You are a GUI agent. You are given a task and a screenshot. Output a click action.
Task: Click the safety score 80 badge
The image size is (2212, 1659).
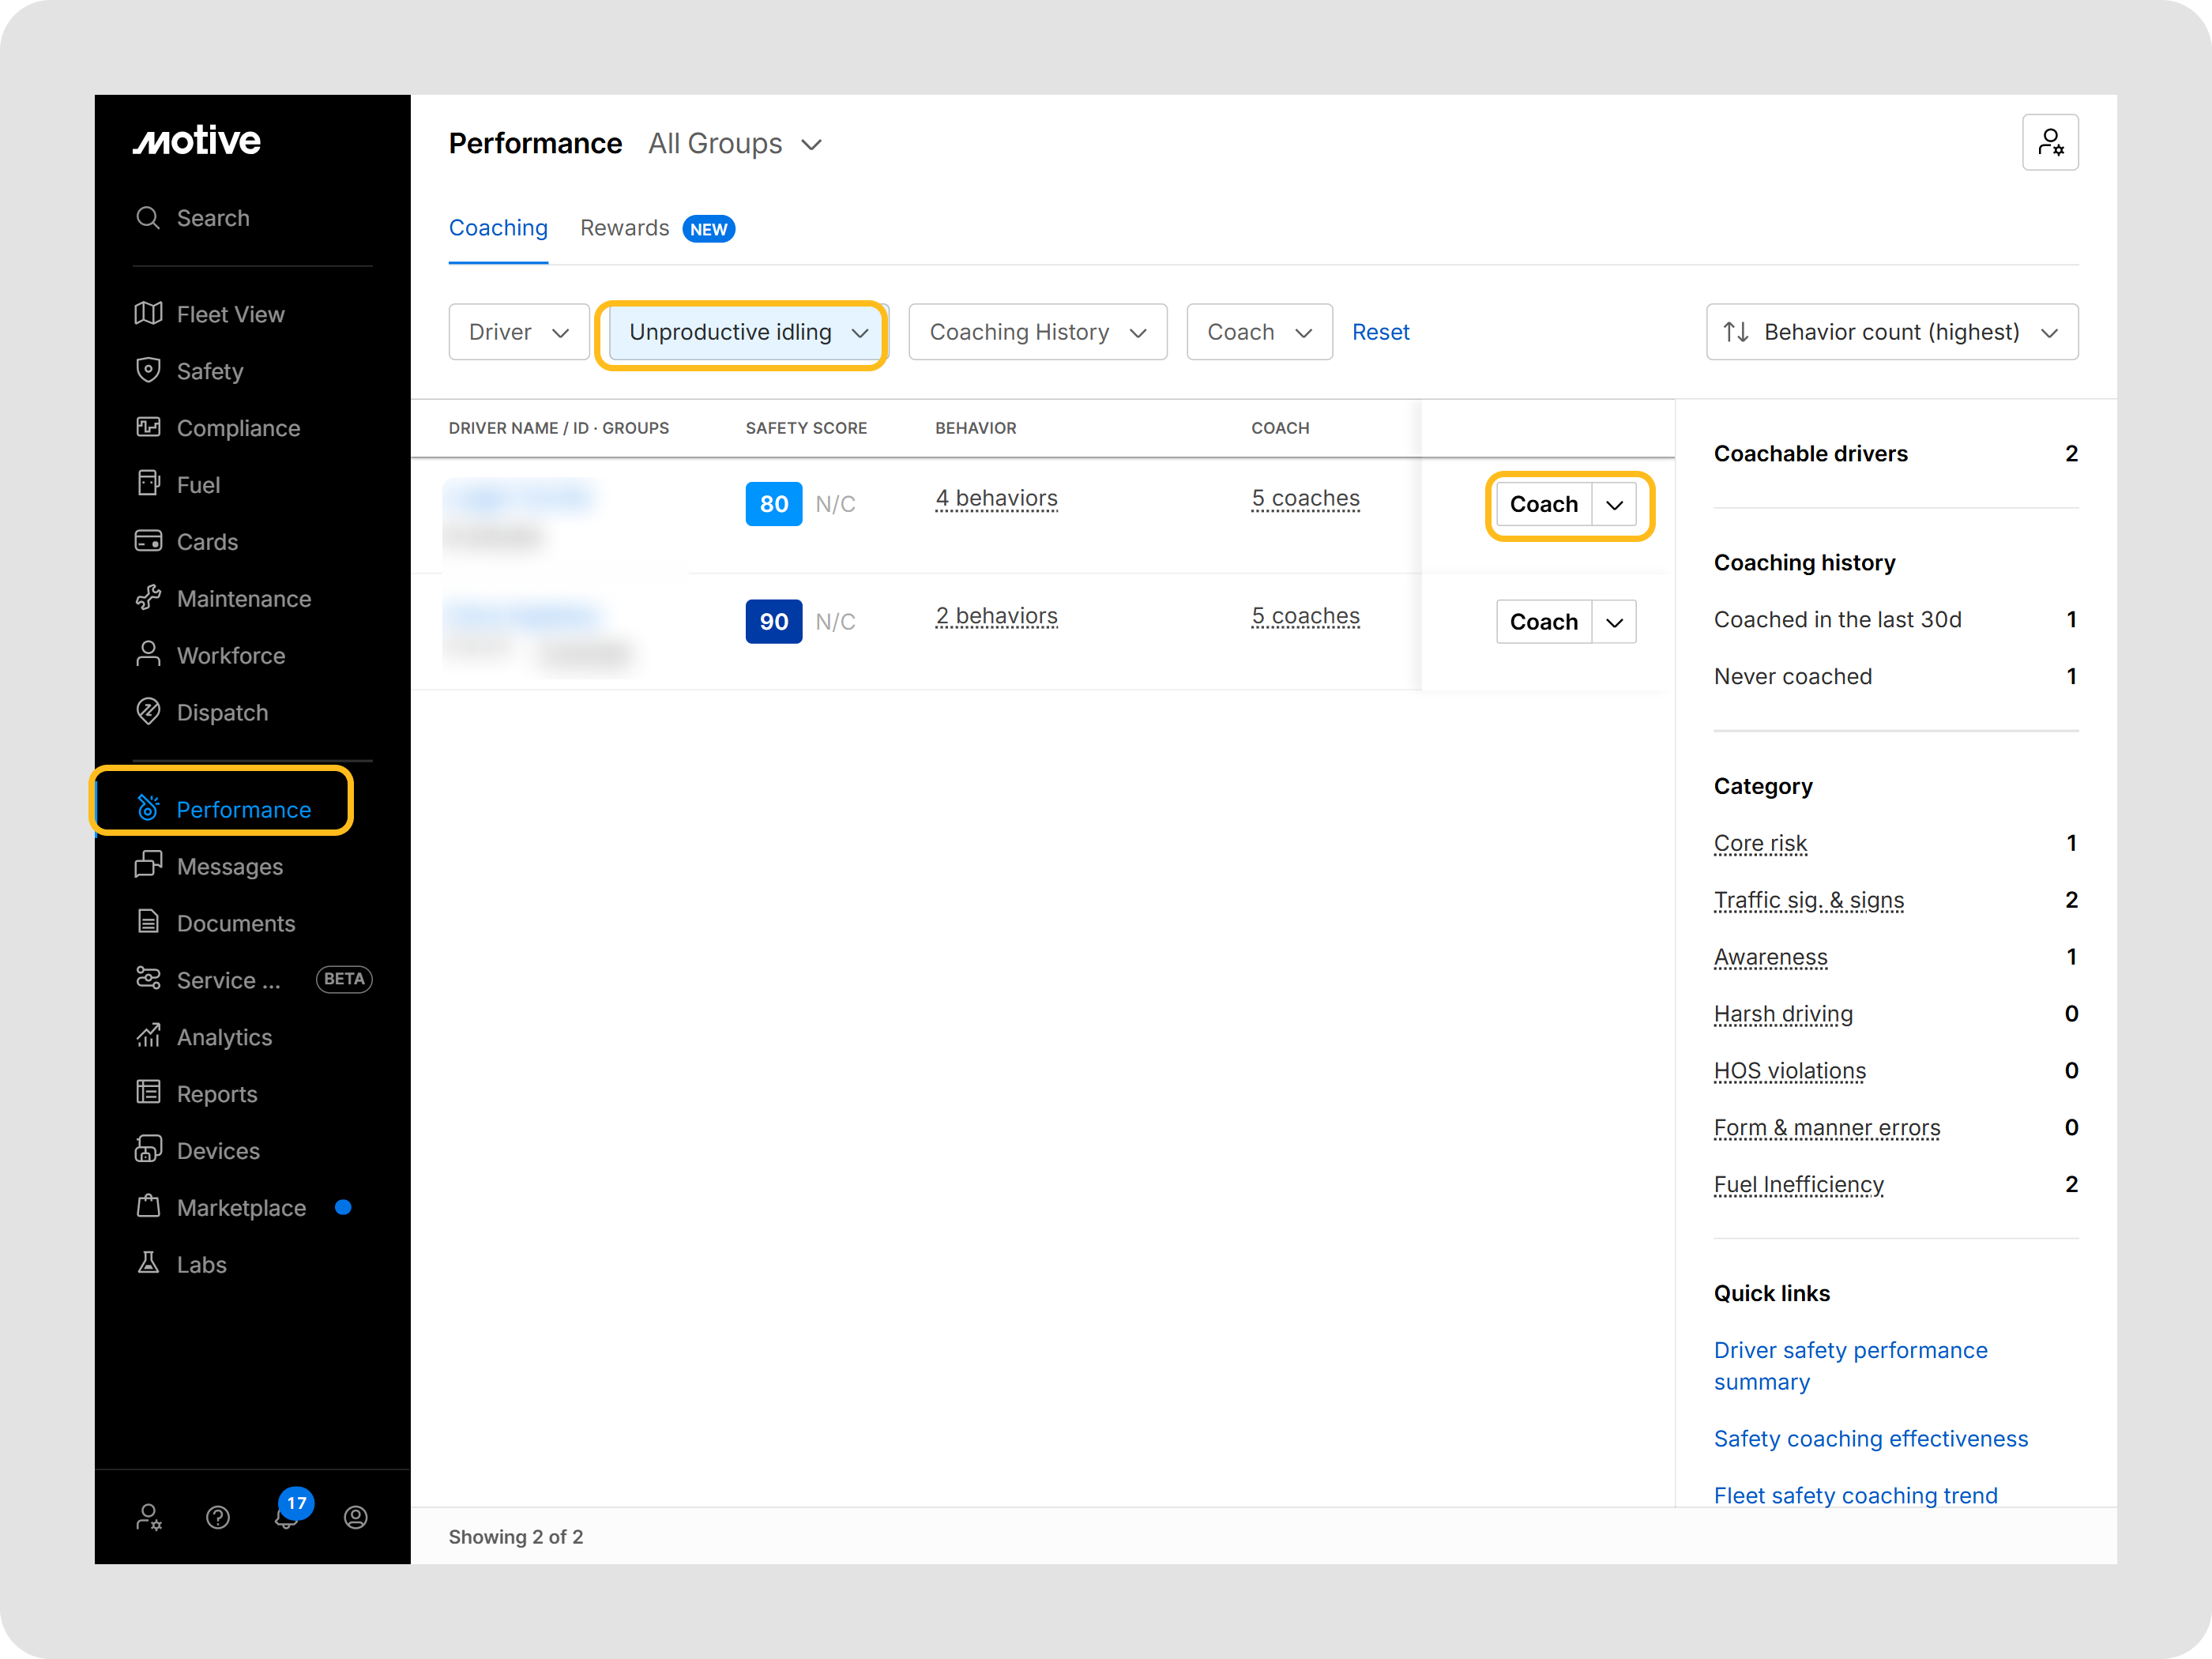(x=773, y=504)
